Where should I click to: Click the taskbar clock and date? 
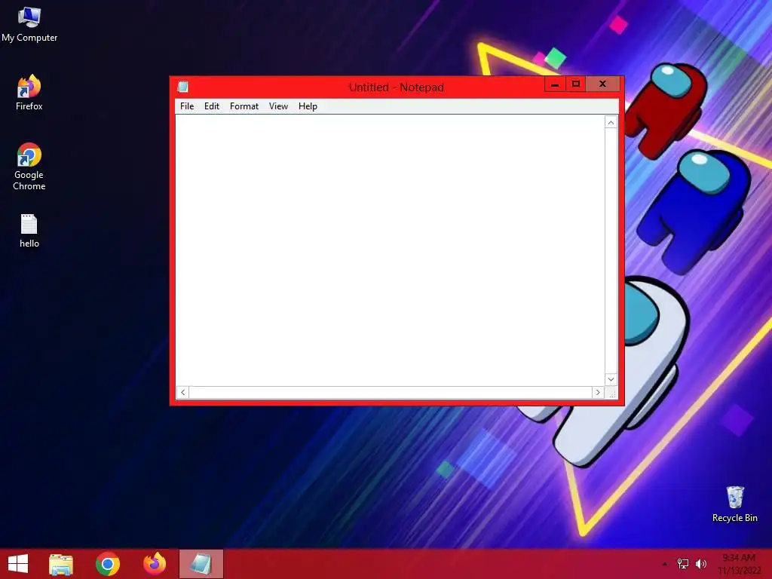(739, 564)
